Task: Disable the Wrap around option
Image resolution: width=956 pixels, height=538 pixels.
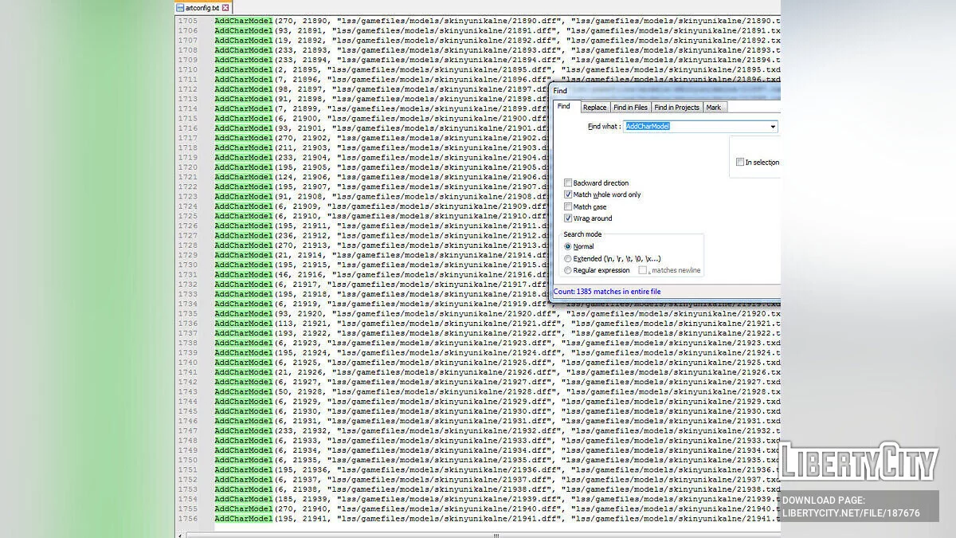Action: point(568,218)
